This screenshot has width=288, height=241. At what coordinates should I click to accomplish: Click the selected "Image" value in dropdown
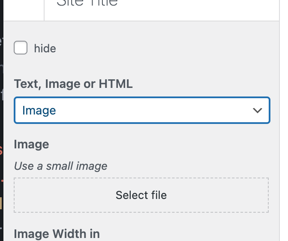[x=39, y=111]
